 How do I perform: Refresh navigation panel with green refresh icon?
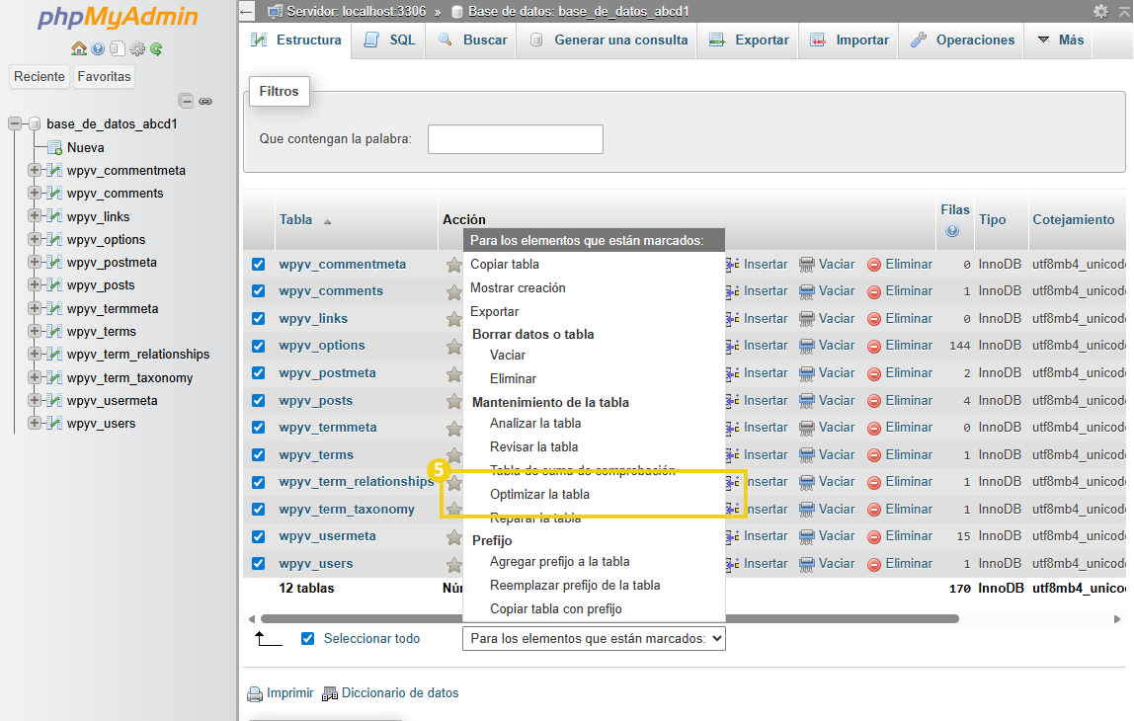(x=156, y=47)
